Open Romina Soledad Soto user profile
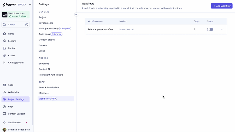235x132 pixels. 16,130
